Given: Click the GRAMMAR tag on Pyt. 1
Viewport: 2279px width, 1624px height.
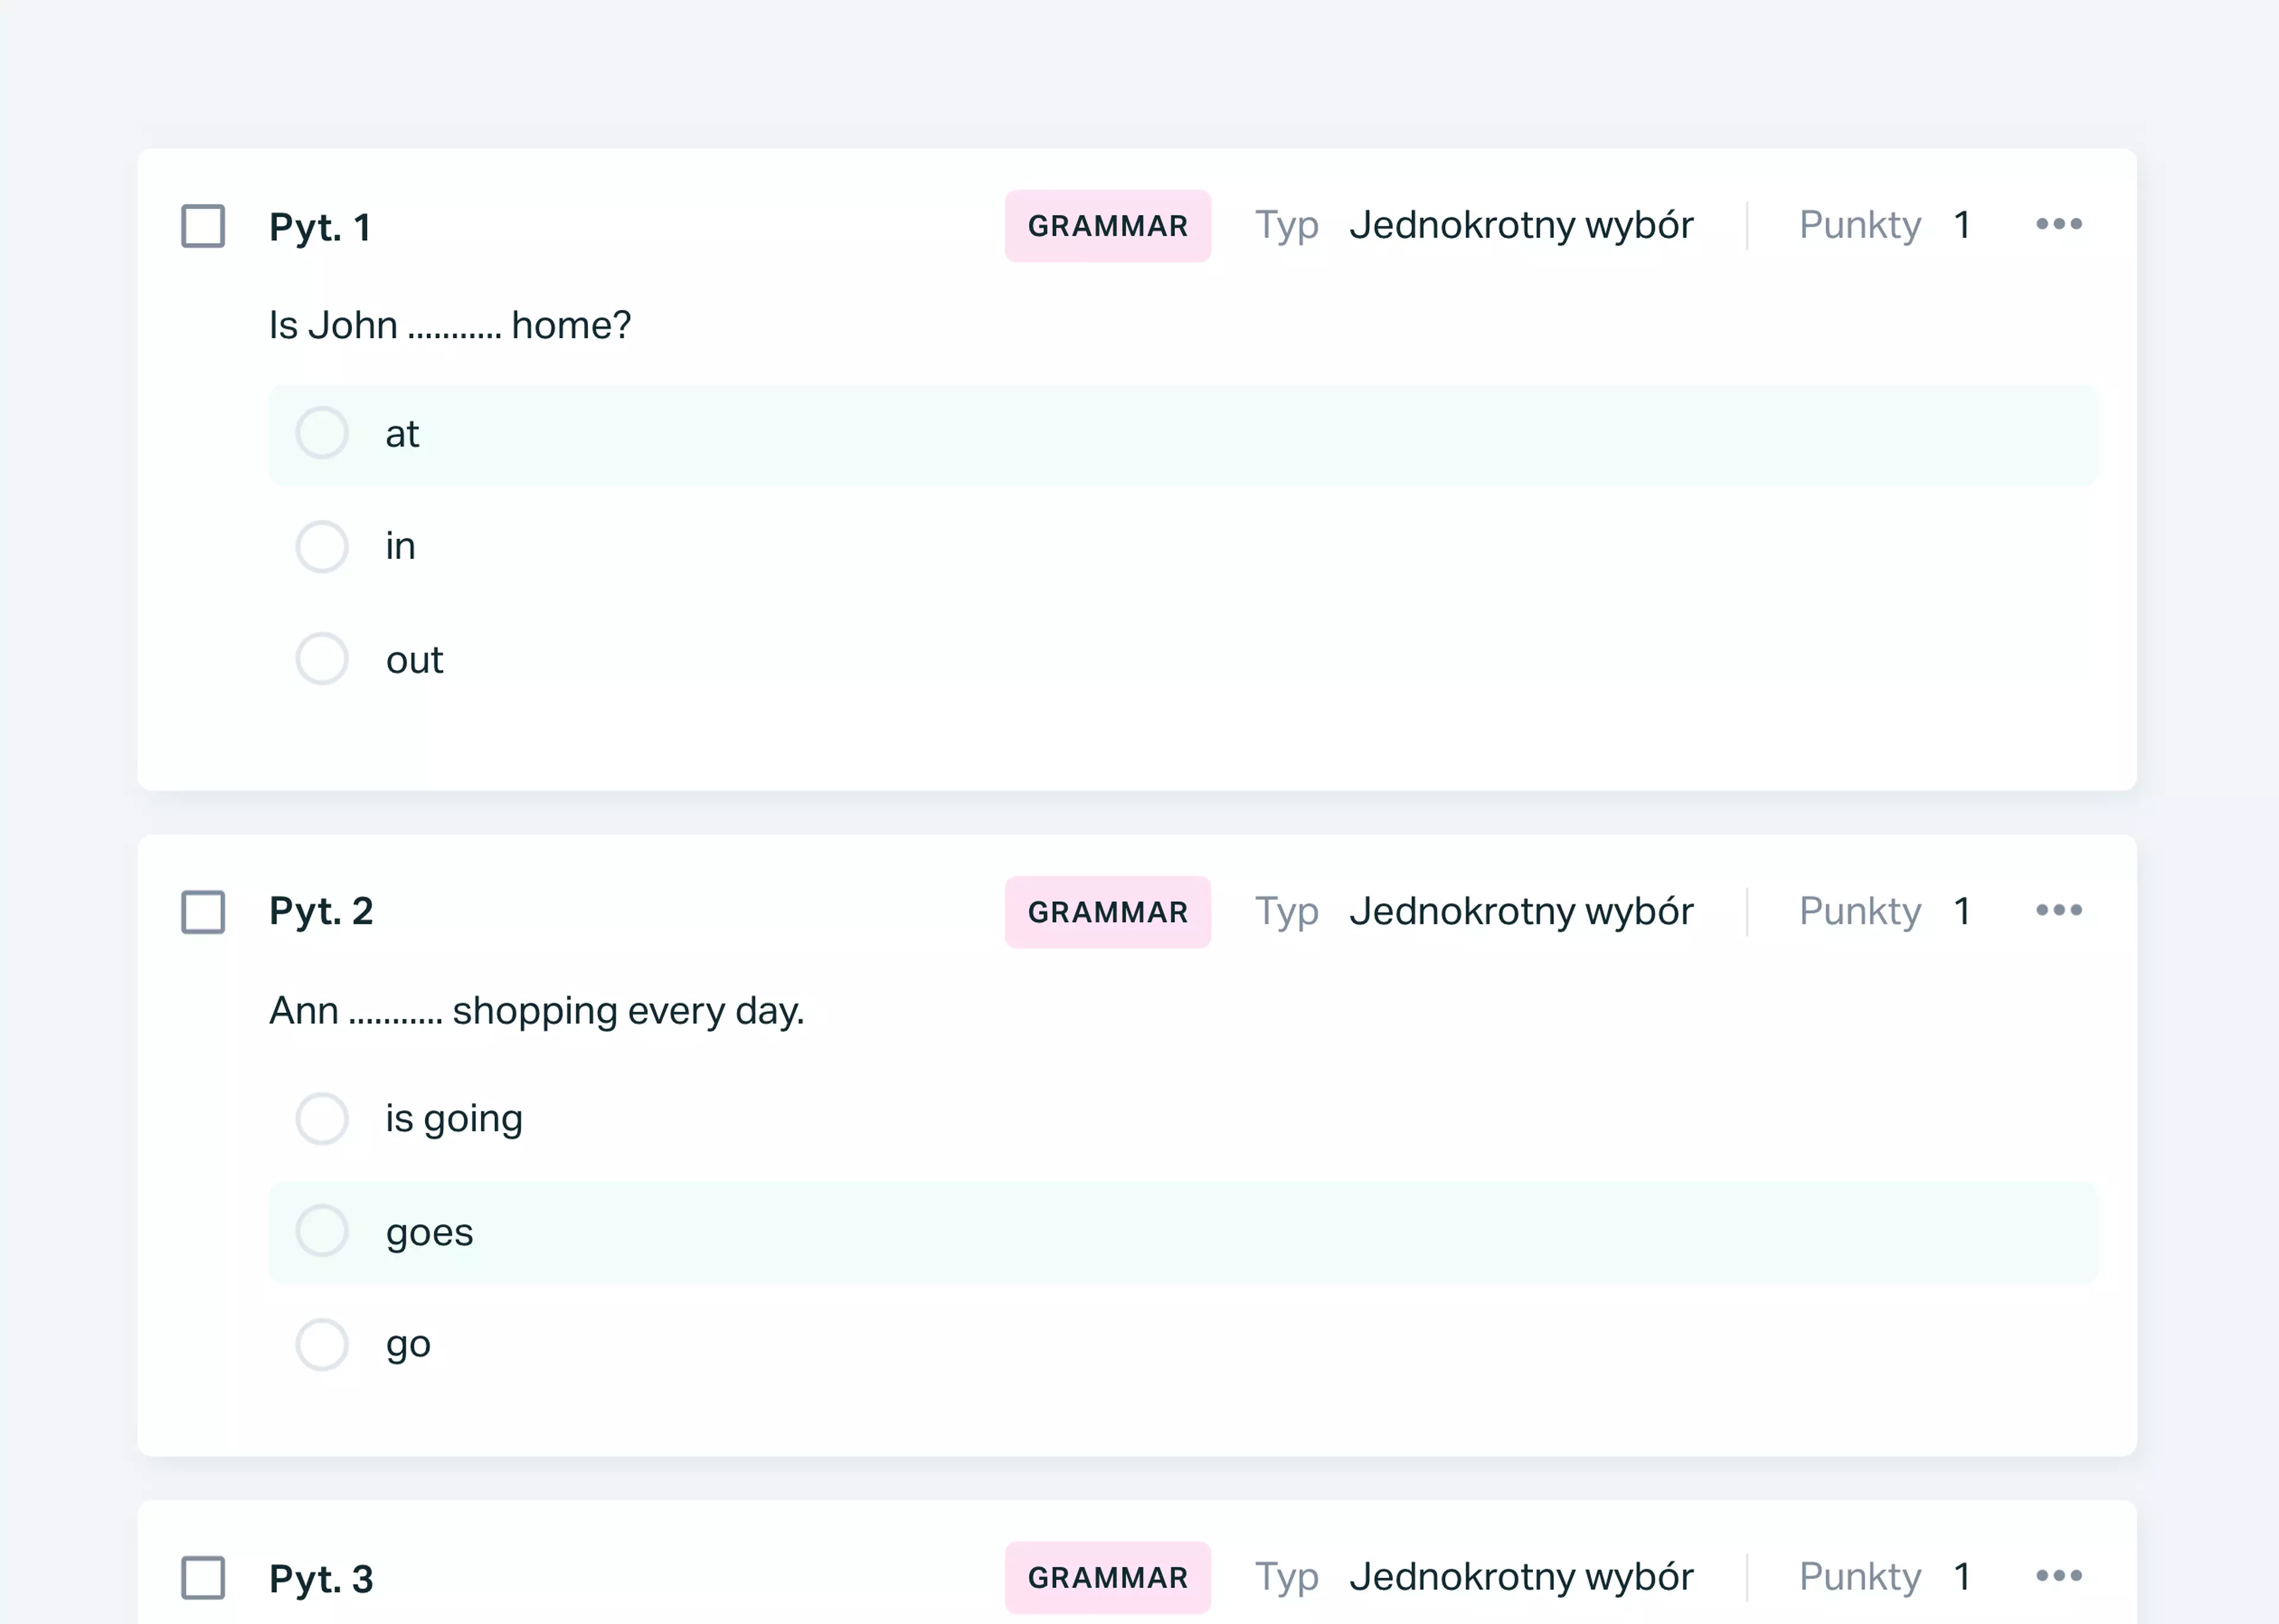Looking at the screenshot, I should tap(1108, 226).
